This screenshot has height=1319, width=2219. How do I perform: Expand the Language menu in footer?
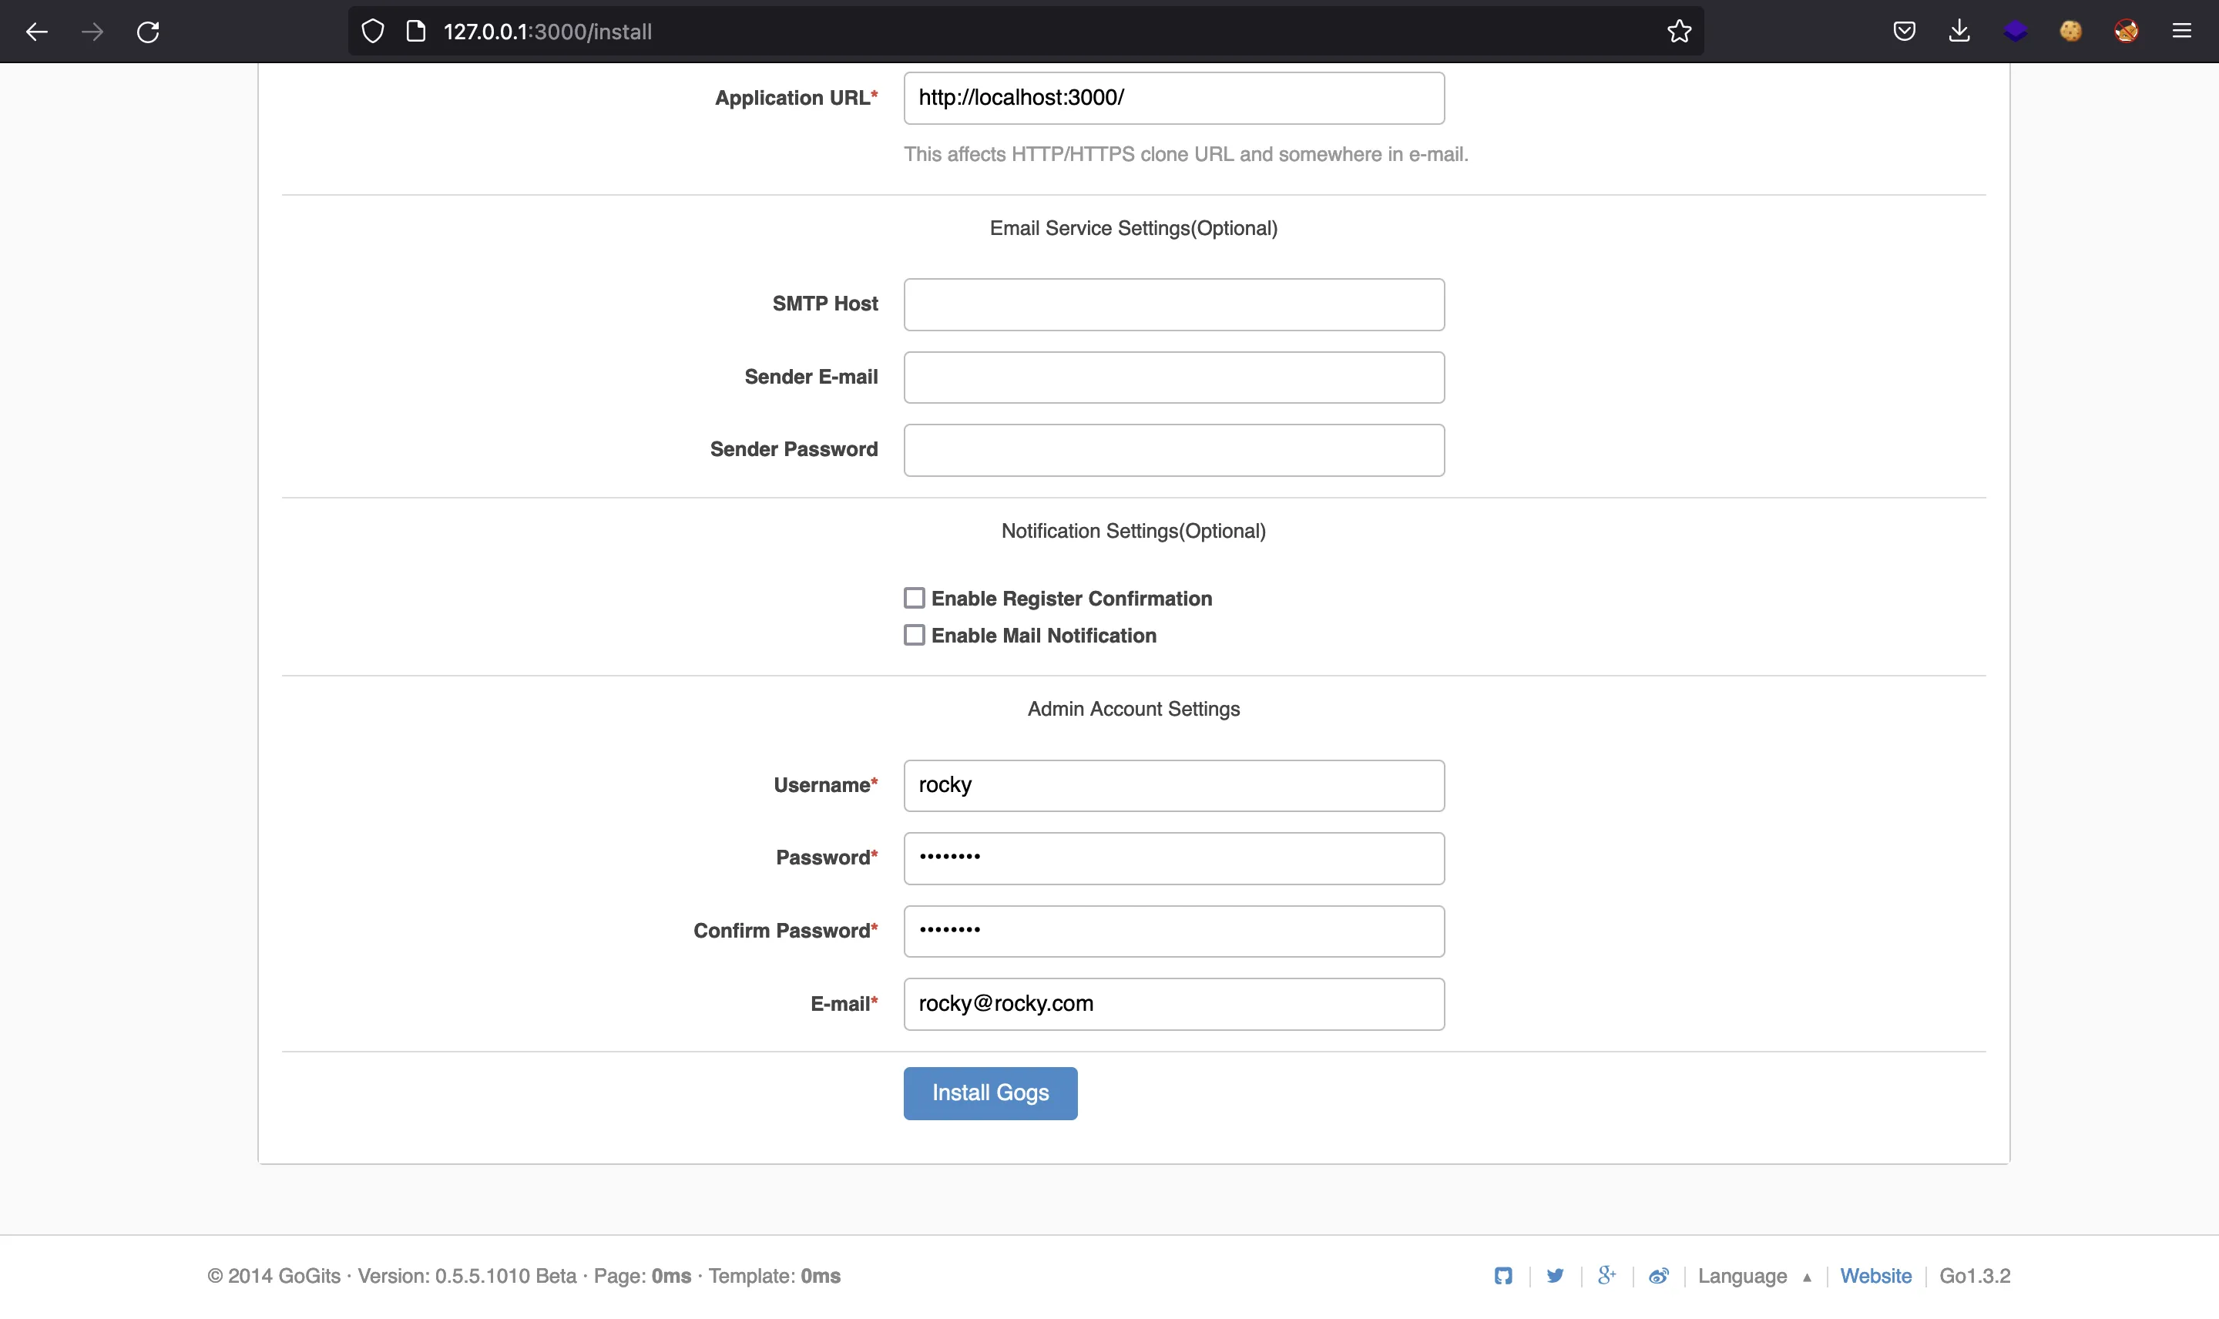pos(1754,1275)
